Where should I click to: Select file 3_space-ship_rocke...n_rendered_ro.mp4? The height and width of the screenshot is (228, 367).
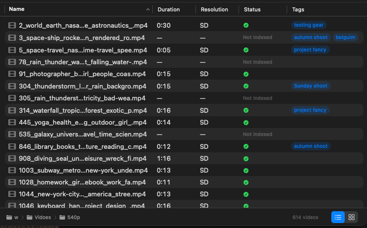pyautogui.click(x=82, y=38)
